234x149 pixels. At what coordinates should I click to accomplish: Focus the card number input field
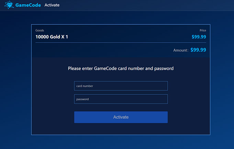pyautogui.click(x=121, y=86)
